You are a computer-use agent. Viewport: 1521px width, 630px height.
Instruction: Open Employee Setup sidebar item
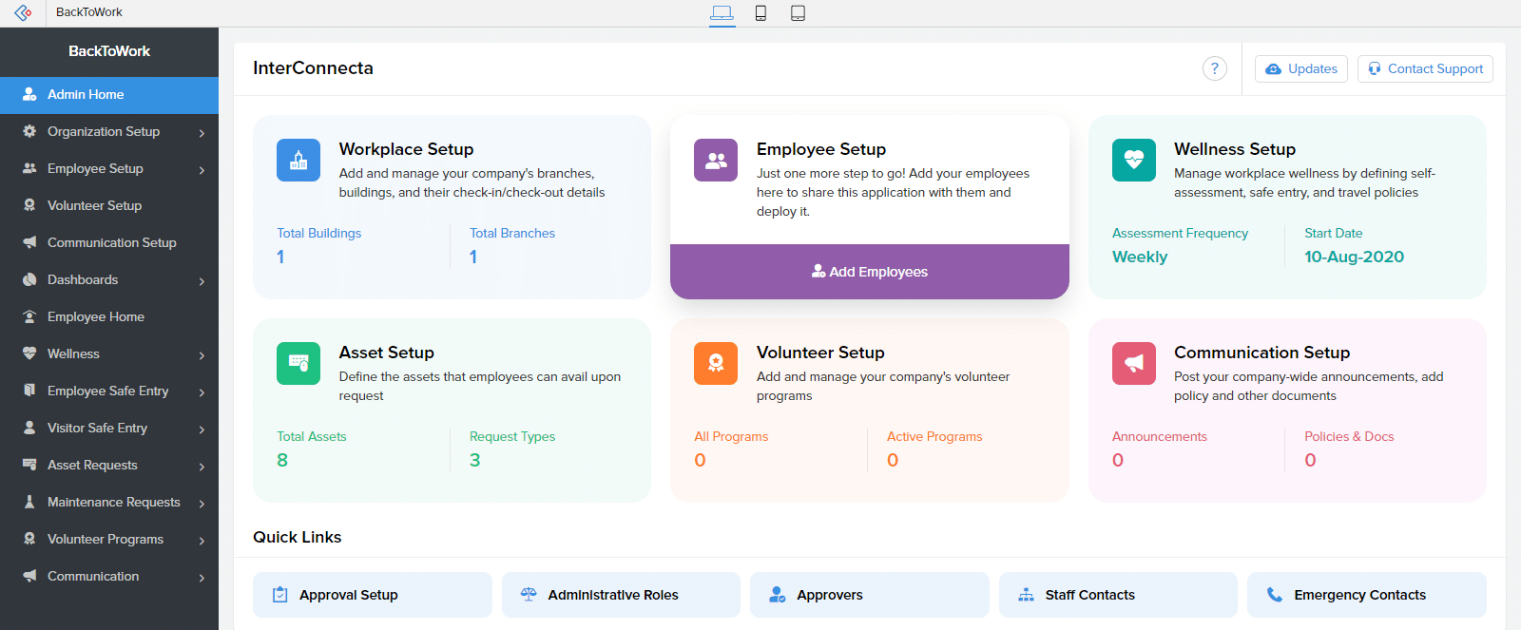[x=109, y=168]
